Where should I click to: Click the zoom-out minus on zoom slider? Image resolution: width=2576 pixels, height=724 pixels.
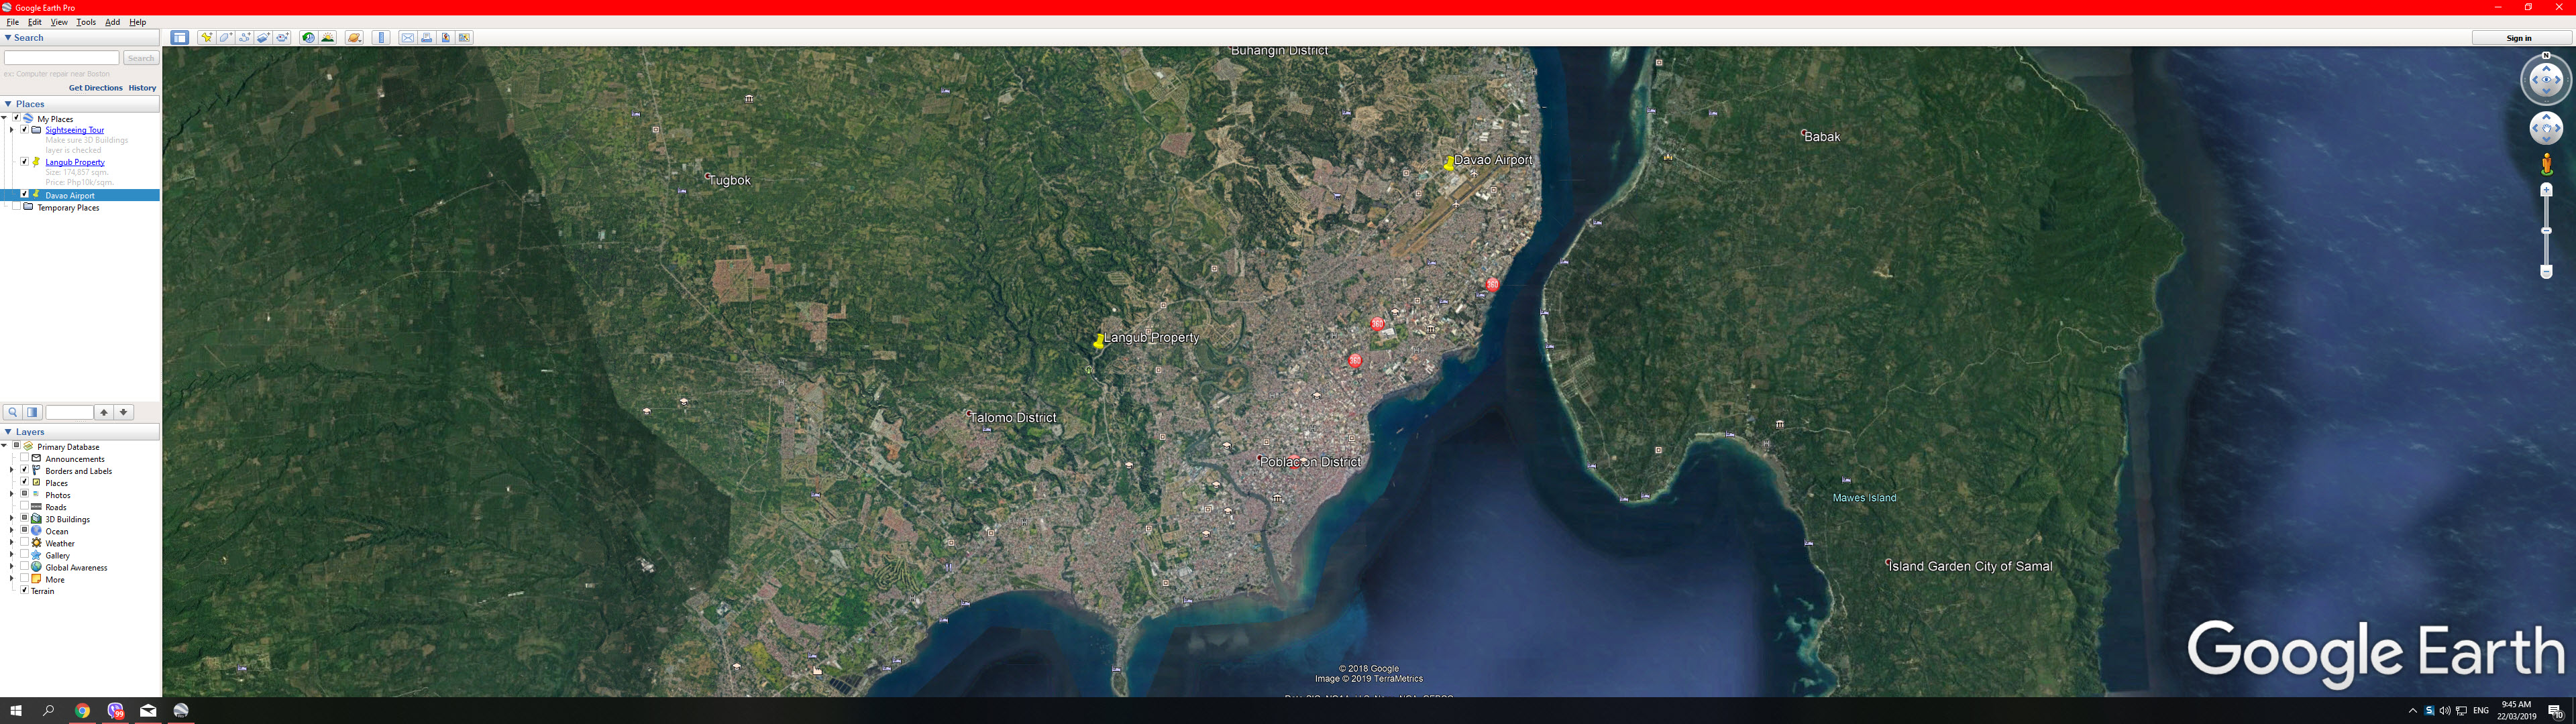click(2546, 272)
